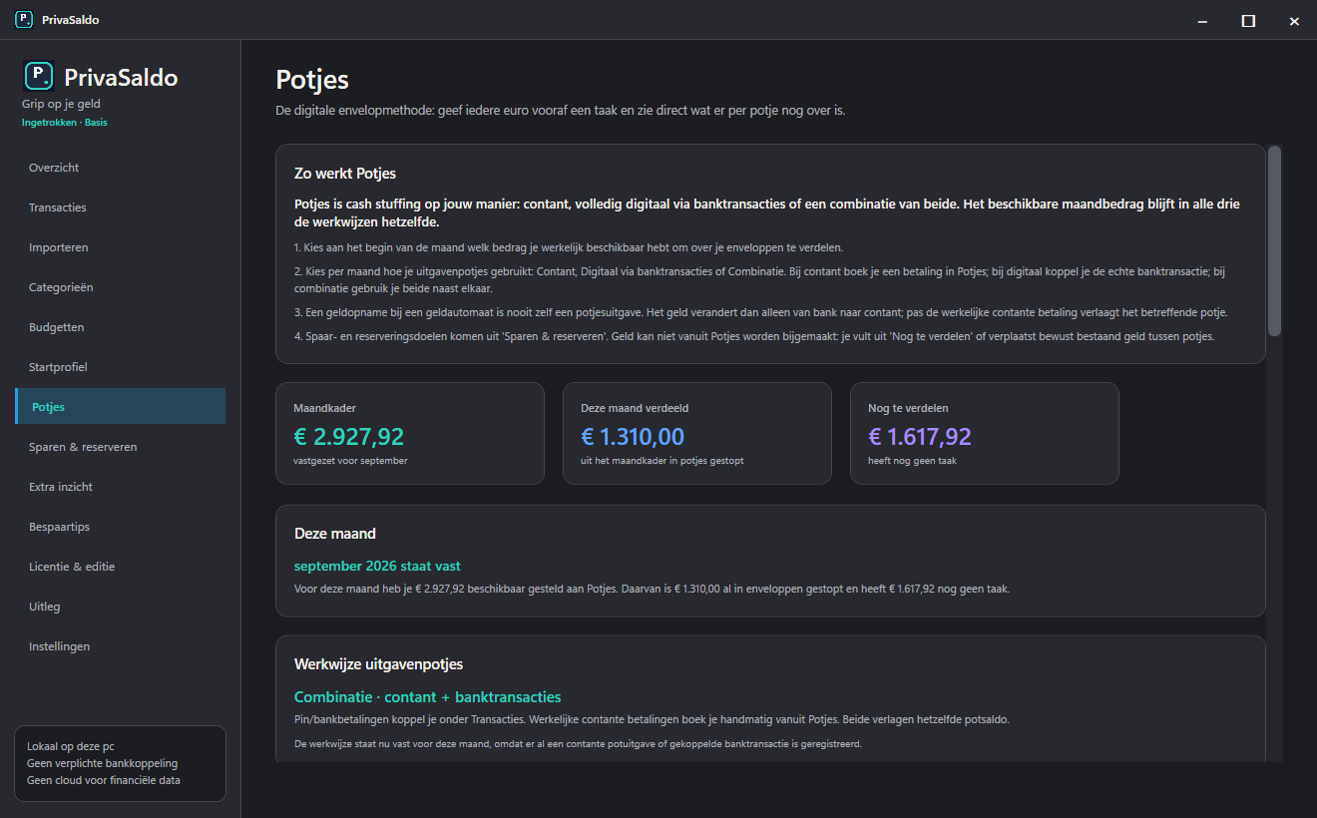
Task: Click the 'Geen verplichte bankkoppeling' note
Action: [x=102, y=763]
